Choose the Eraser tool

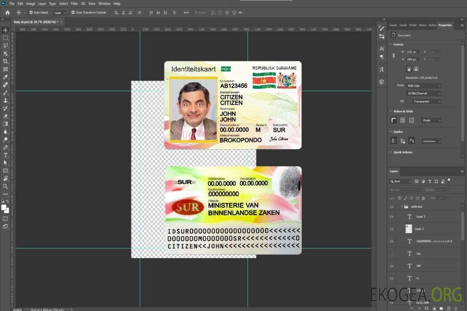[x=6, y=116]
